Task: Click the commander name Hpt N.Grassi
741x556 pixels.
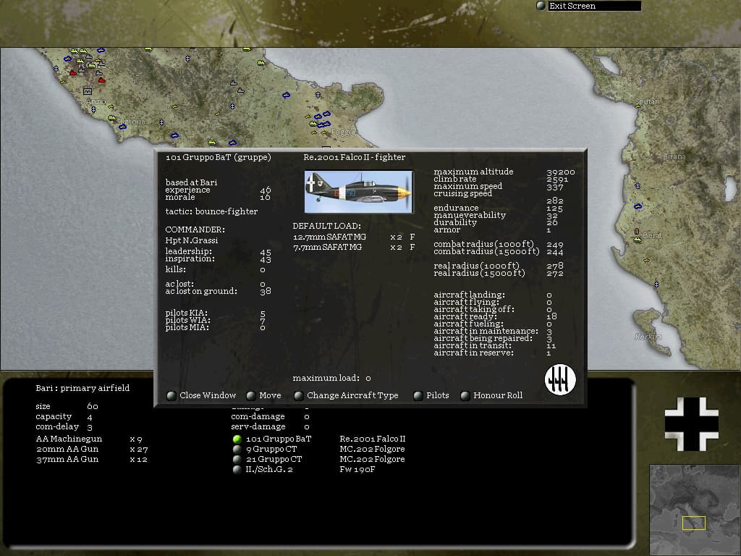Action: (191, 240)
